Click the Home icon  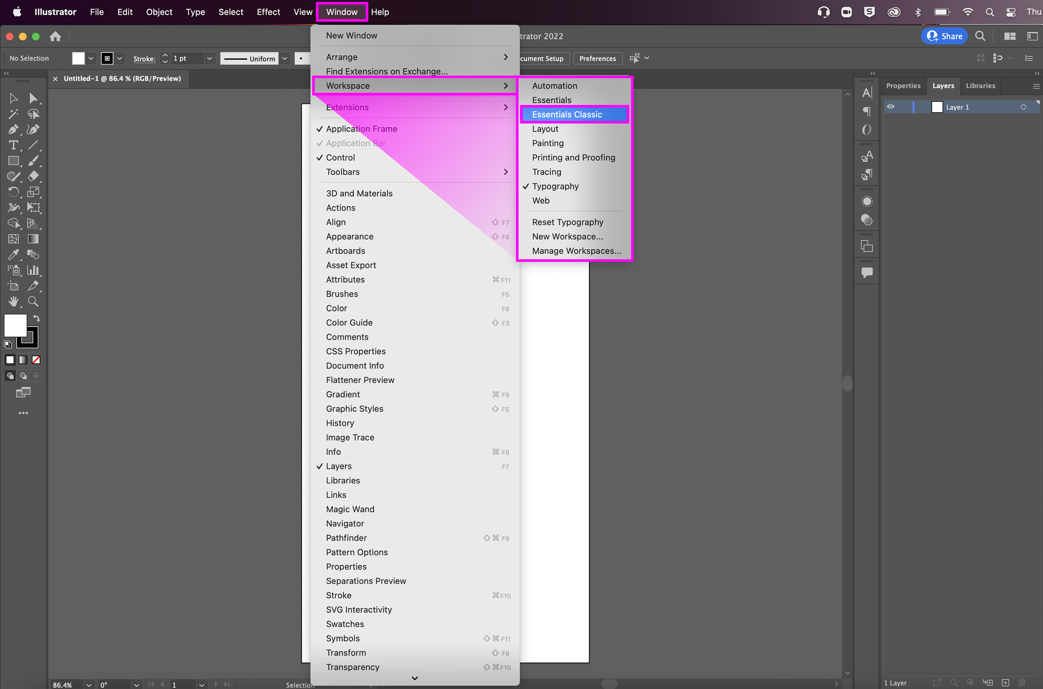[55, 37]
